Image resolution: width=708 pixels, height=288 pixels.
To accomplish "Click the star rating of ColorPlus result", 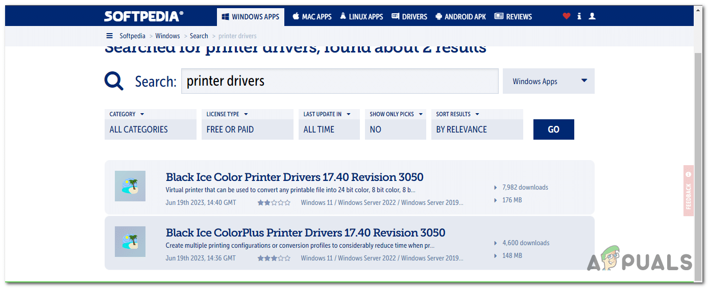I will point(274,258).
